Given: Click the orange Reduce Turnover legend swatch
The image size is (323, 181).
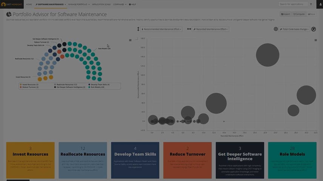Looking at the screenshot, I should (x=21, y=87).
